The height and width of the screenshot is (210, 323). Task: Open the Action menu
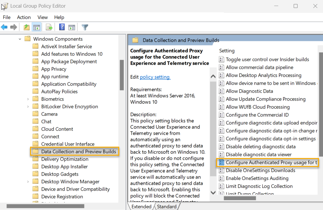pyautogui.click(x=24, y=17)
